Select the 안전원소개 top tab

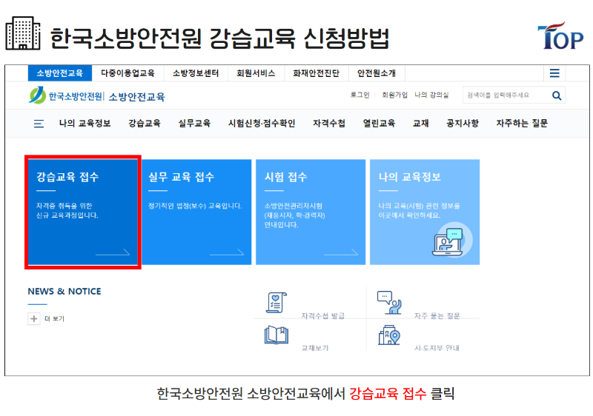pos(377,73)
